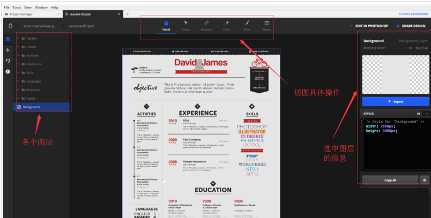Expand the Footer layer group

pyautogui.click(x=18, y=98)
